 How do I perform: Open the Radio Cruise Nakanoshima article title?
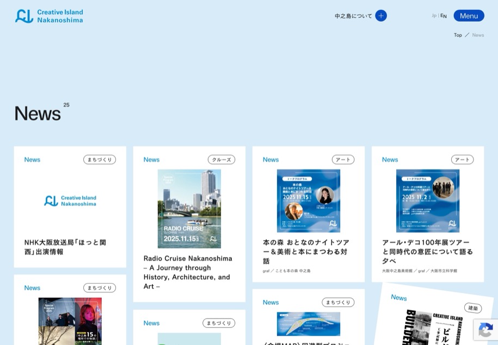tap(188, 272)
